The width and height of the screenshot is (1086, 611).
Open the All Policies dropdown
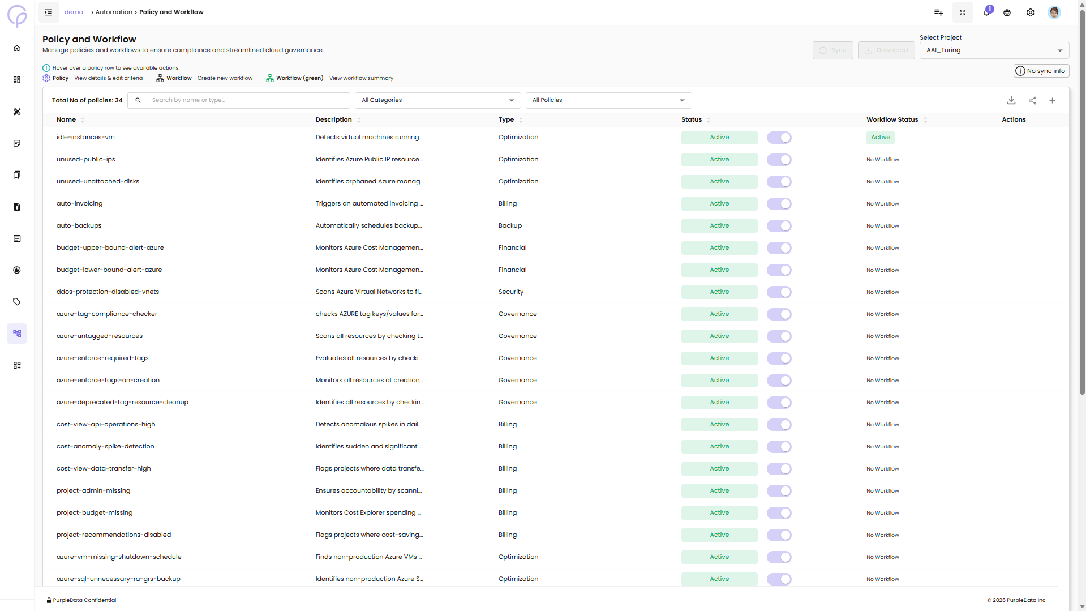(608, 100)
